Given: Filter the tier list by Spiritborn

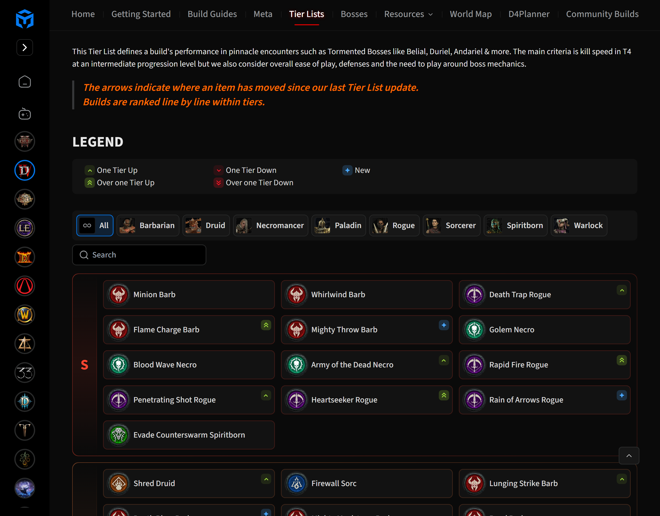Looking at the screenshot, I should pos(516,226).
